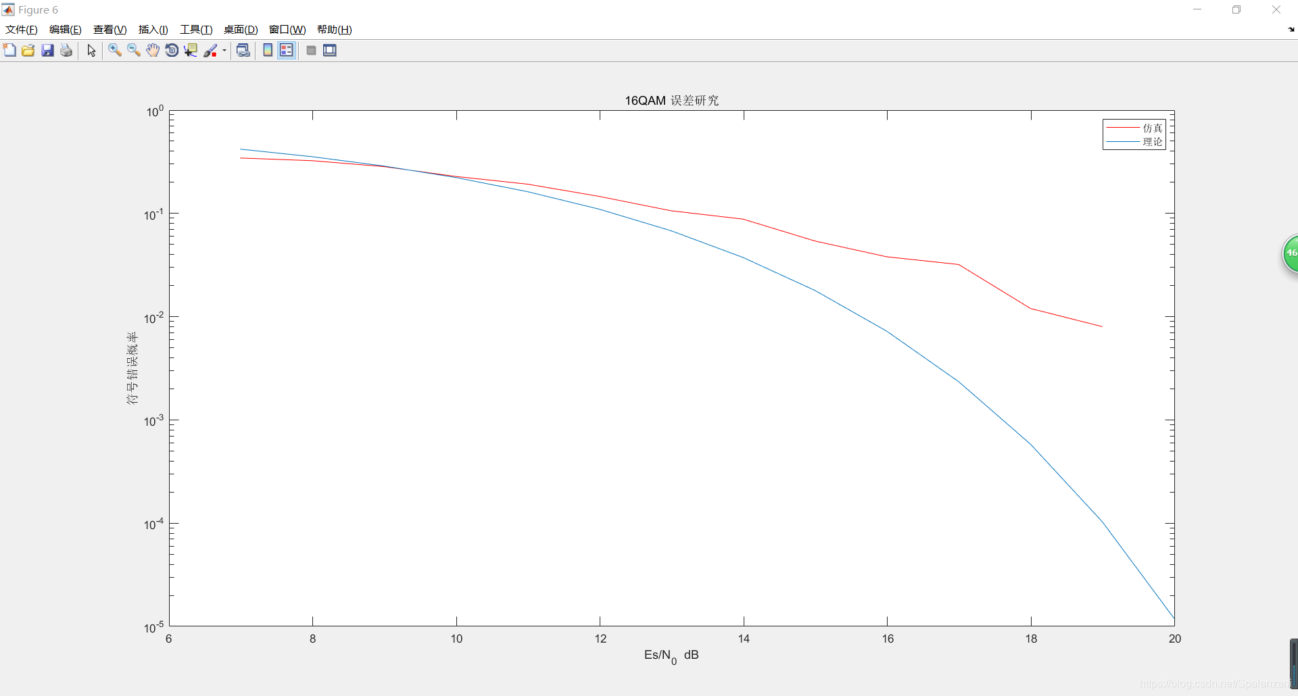
Task: Select the 理论 legend entry
Action: click(x=1134, y=142)
